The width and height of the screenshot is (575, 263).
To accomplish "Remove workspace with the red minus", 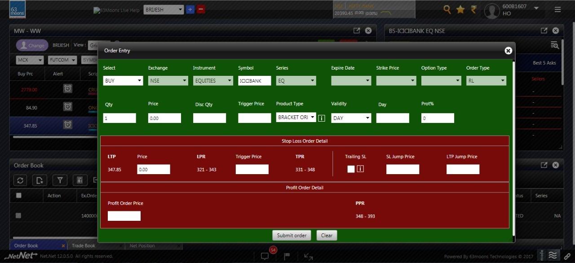I will click(x=201, y=9).
